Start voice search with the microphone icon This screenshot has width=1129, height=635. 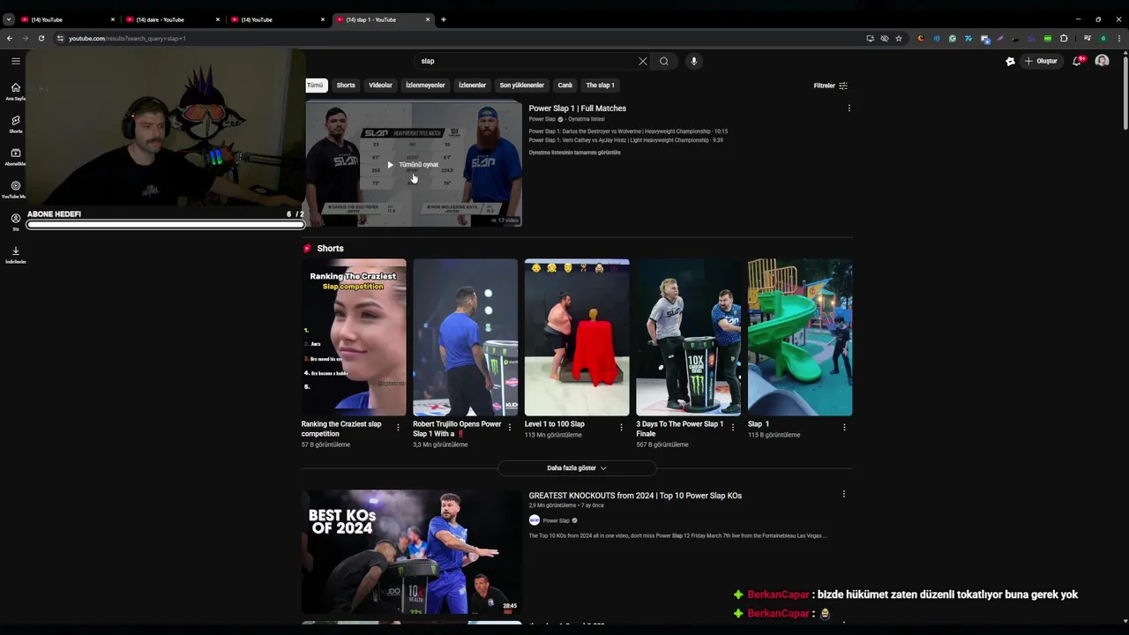point(693,61)
